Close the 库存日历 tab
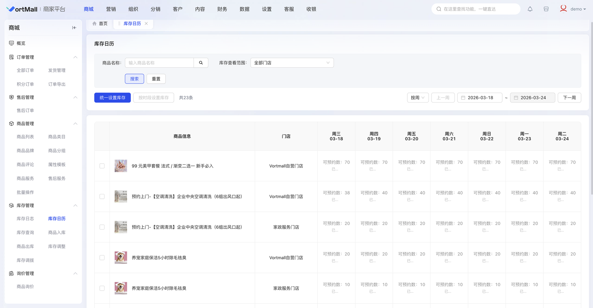Viewport: 593px width, 308px height. click(x=146, y=24)
